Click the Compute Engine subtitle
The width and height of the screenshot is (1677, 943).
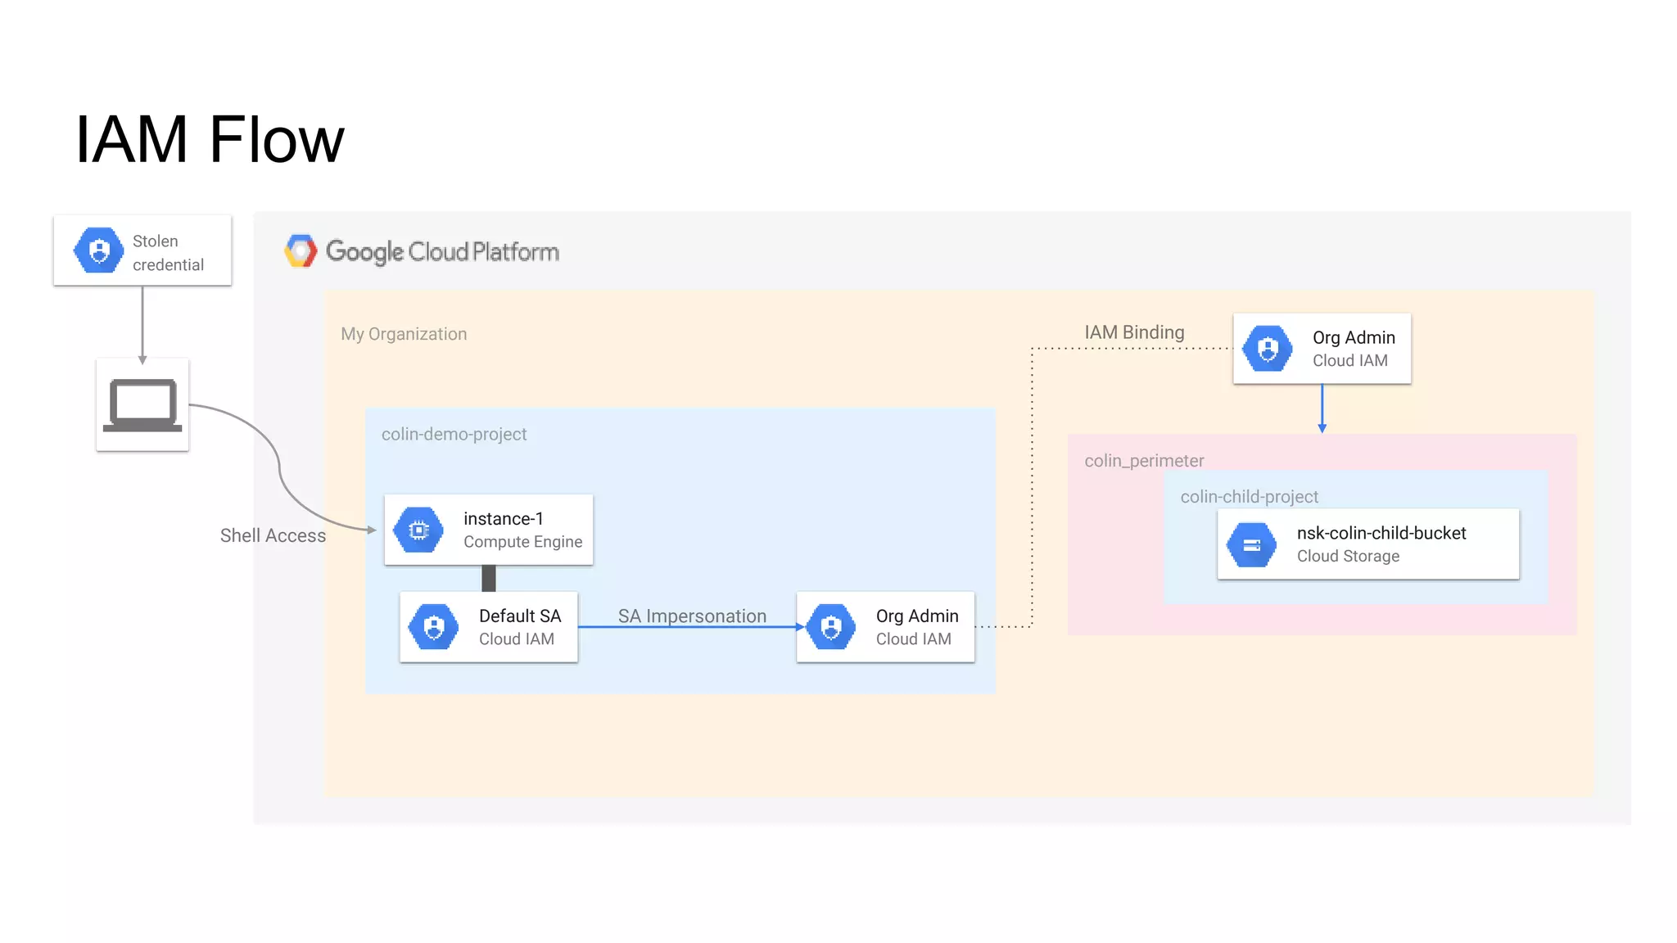(522, 542)
